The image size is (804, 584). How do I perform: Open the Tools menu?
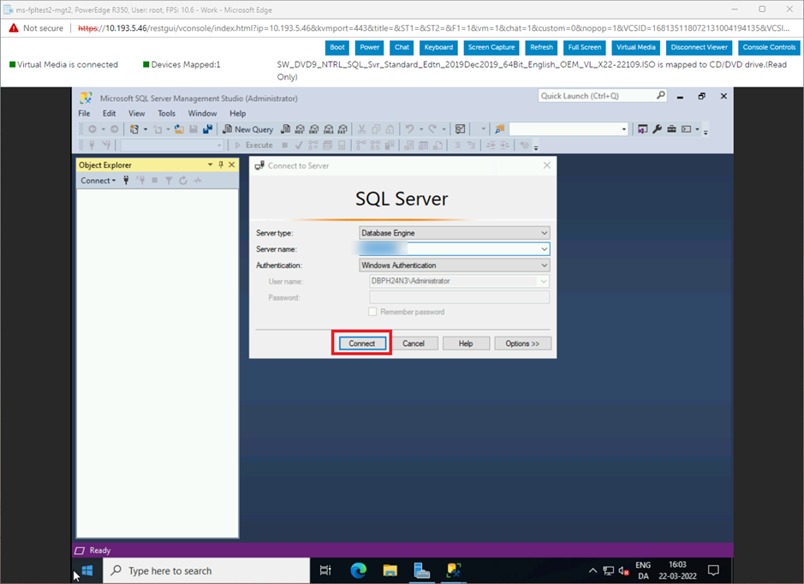tap(167, 113)
